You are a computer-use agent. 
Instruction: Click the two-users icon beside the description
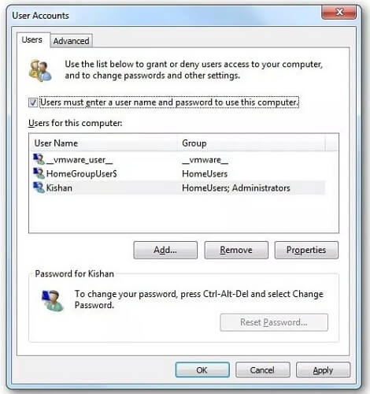point(40,70)
